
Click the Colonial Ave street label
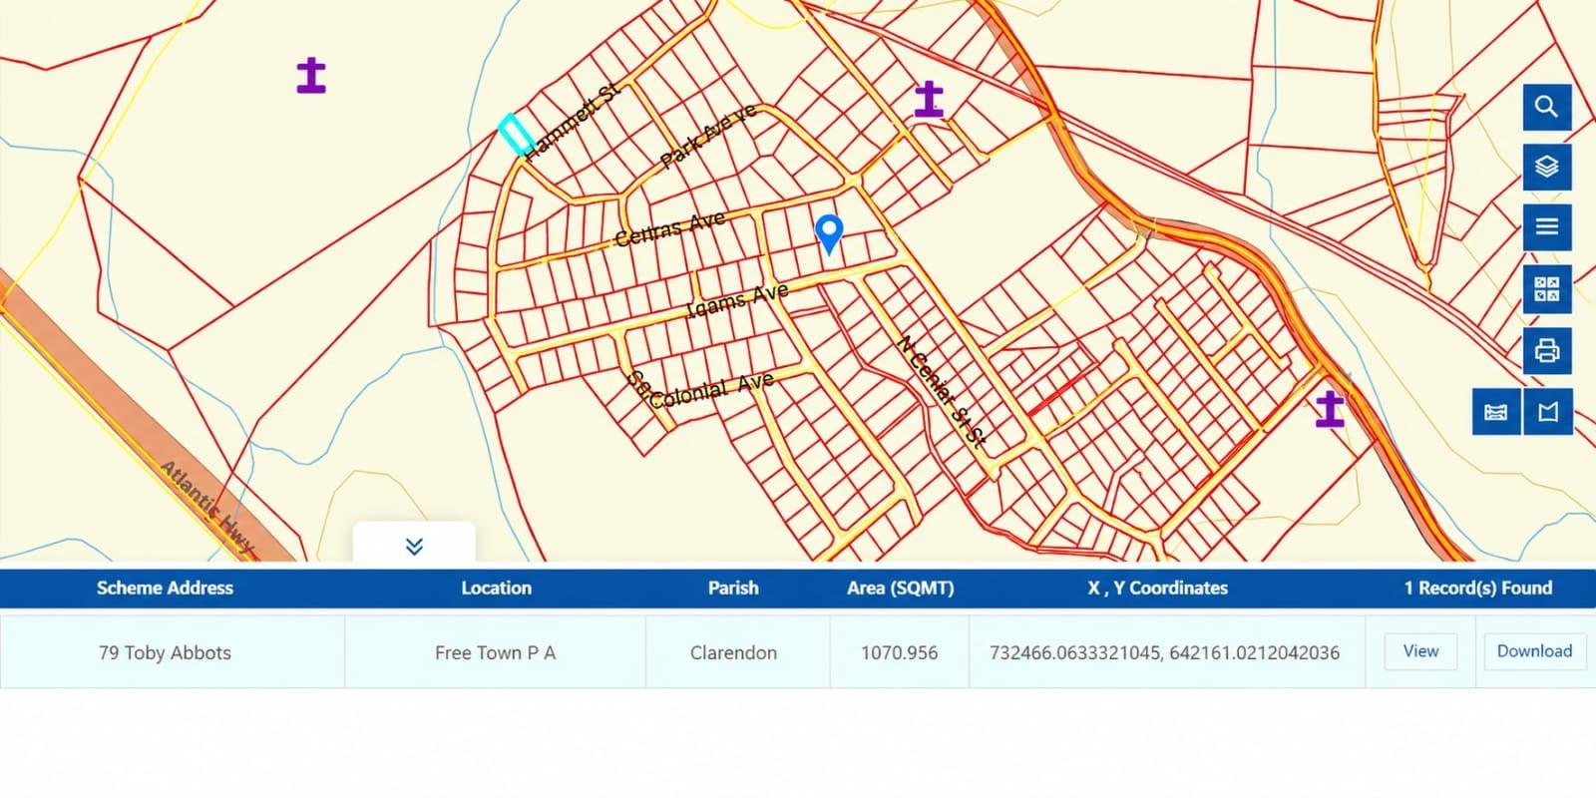click(711, 390)
